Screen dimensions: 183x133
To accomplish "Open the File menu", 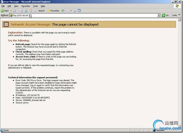I will click(3, 6).
